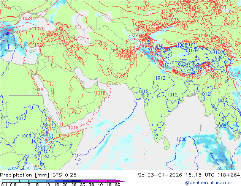Select the legend scale label '20'
Image resolution: width=241 pixels, height=186 pixels.
point(65,184)
